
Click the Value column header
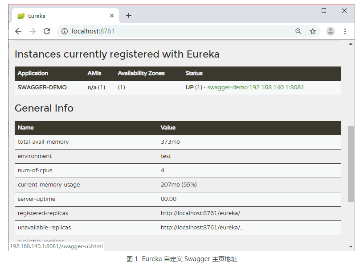click(168, 128)
